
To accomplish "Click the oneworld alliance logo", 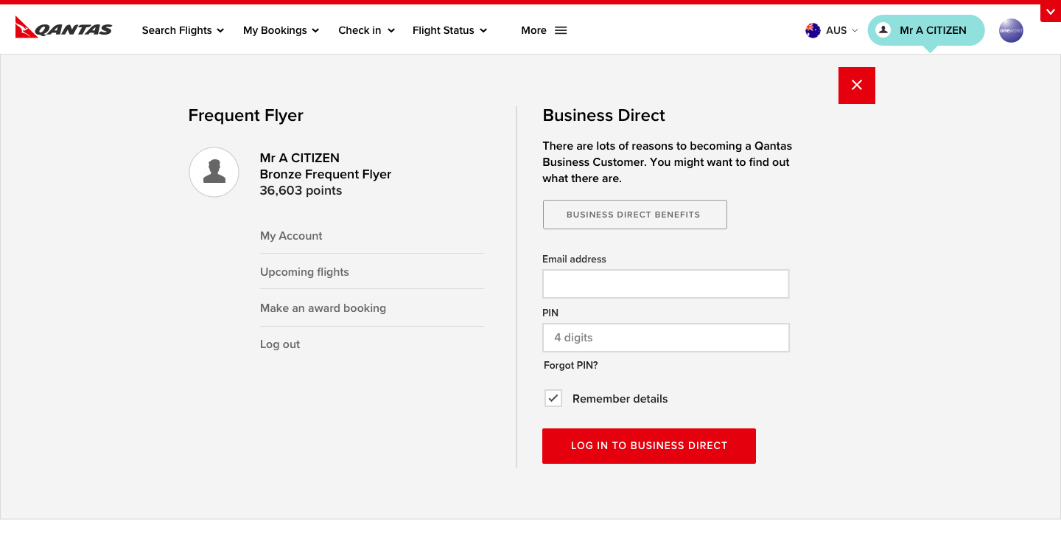I will tap(1011, 30).
